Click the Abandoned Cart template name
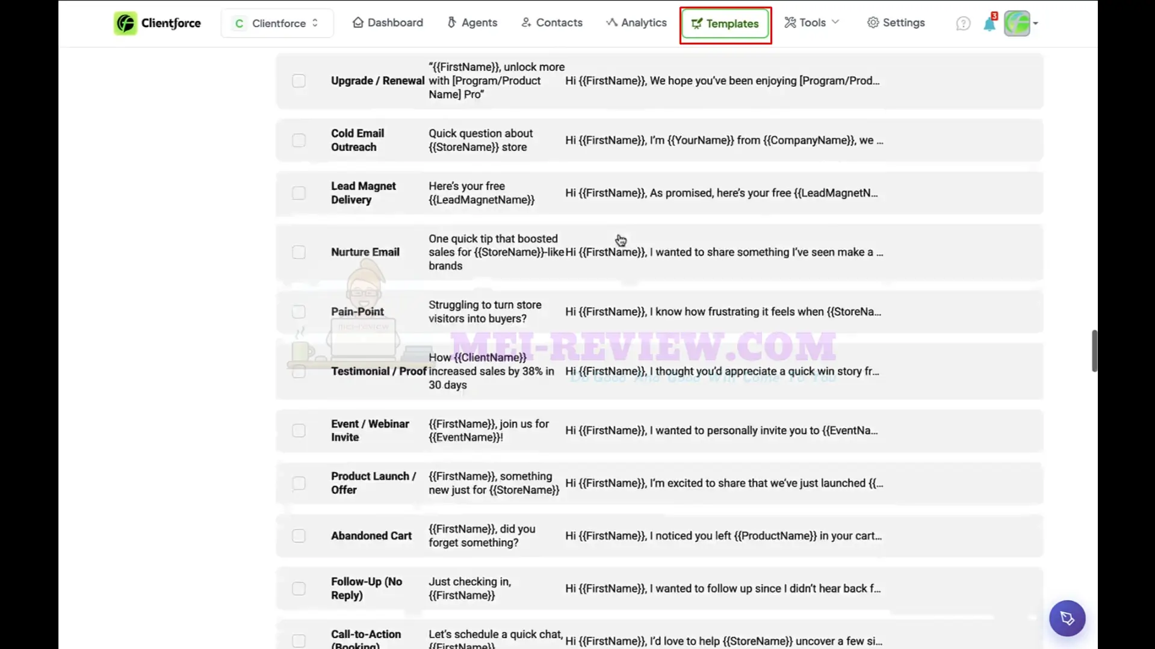This screenshot has height=649, width=1155. pos(371,536)
